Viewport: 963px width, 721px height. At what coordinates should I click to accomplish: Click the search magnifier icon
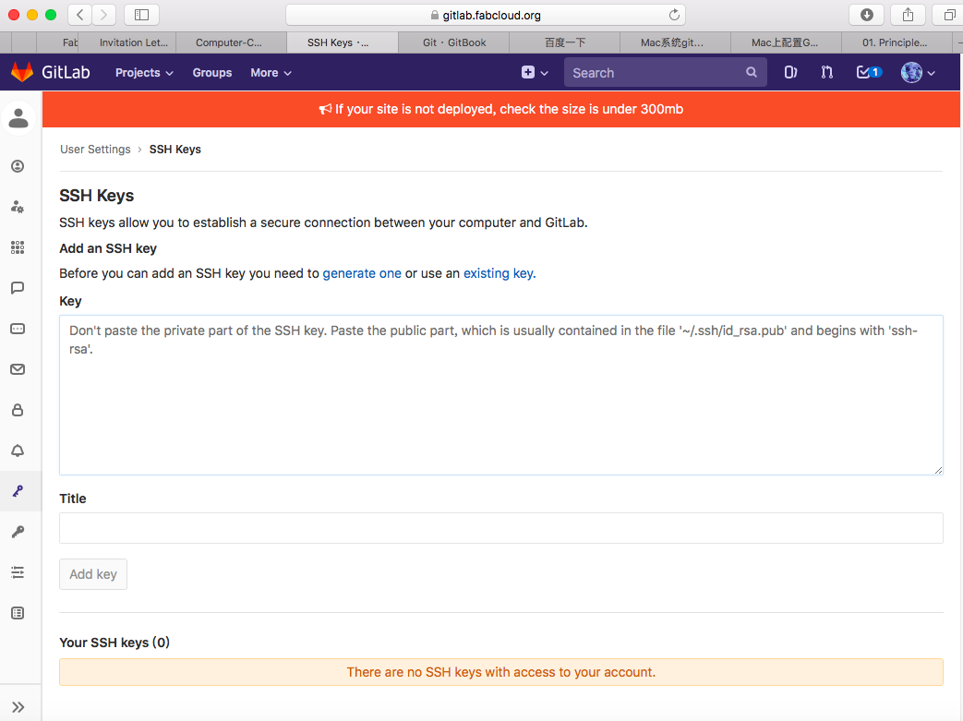[x=752, y=72]
